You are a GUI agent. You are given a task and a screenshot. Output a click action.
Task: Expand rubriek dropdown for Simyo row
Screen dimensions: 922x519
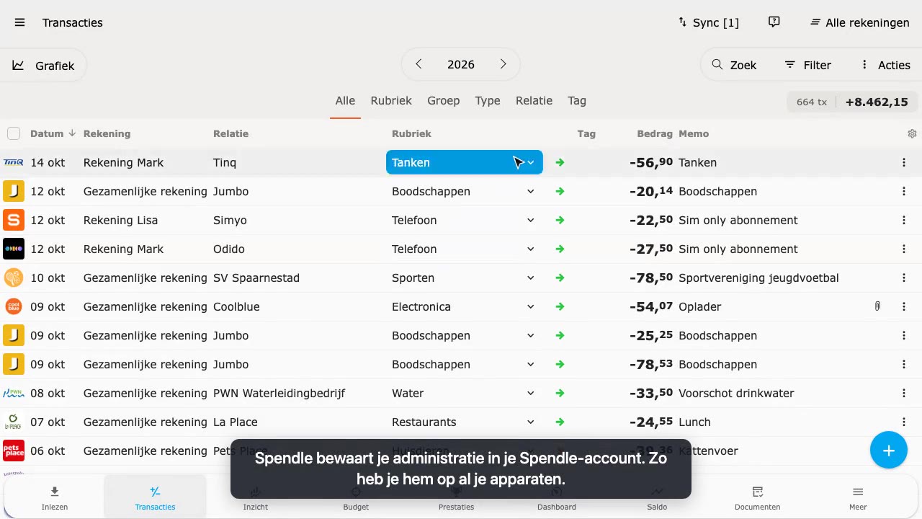pyautogui.click(x=530, y=220)
